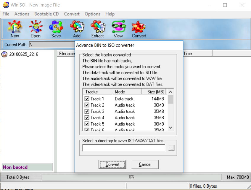Click the 'Advance BIN to ISO converter' title
Screen dimensions: 251x190
105,45
